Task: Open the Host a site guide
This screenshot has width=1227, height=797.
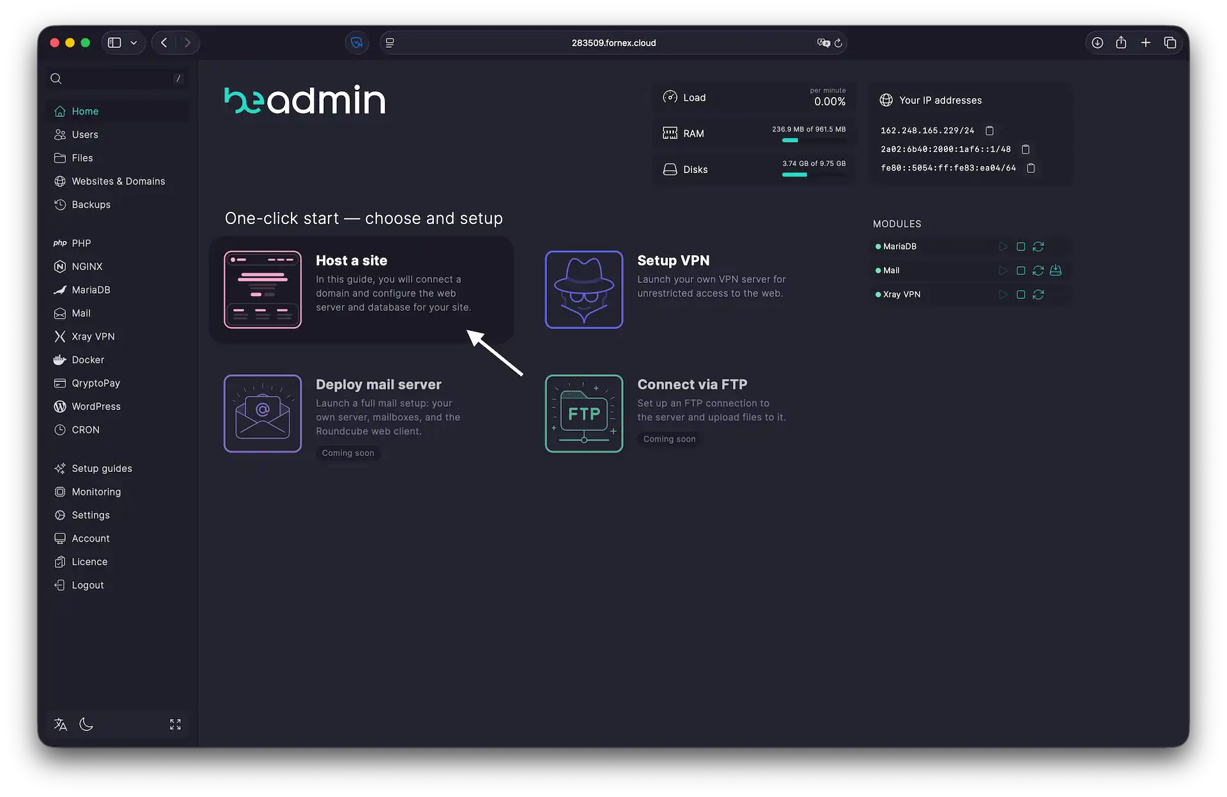Action: 362,289
